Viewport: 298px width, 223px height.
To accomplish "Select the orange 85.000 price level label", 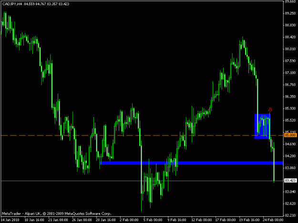I will click(290, 136).
